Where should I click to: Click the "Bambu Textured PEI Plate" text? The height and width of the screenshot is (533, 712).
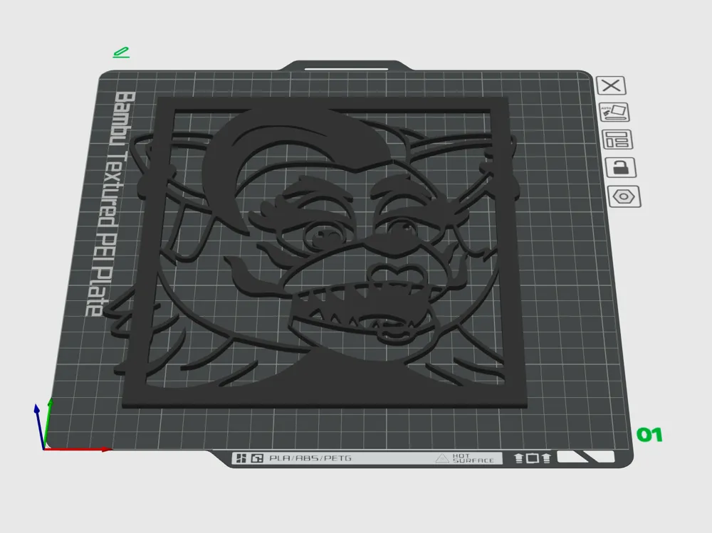tap(110, 204)
